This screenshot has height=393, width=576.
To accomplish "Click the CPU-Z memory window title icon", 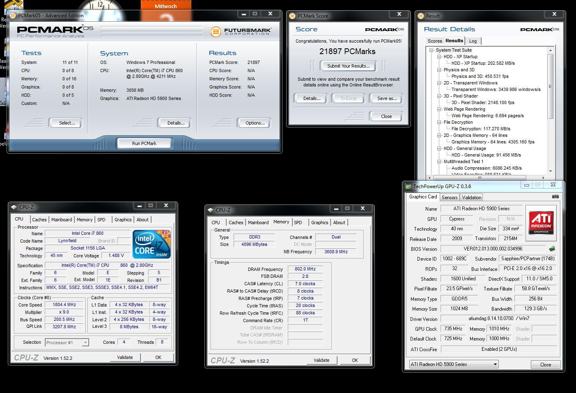I will pos(211,210).
